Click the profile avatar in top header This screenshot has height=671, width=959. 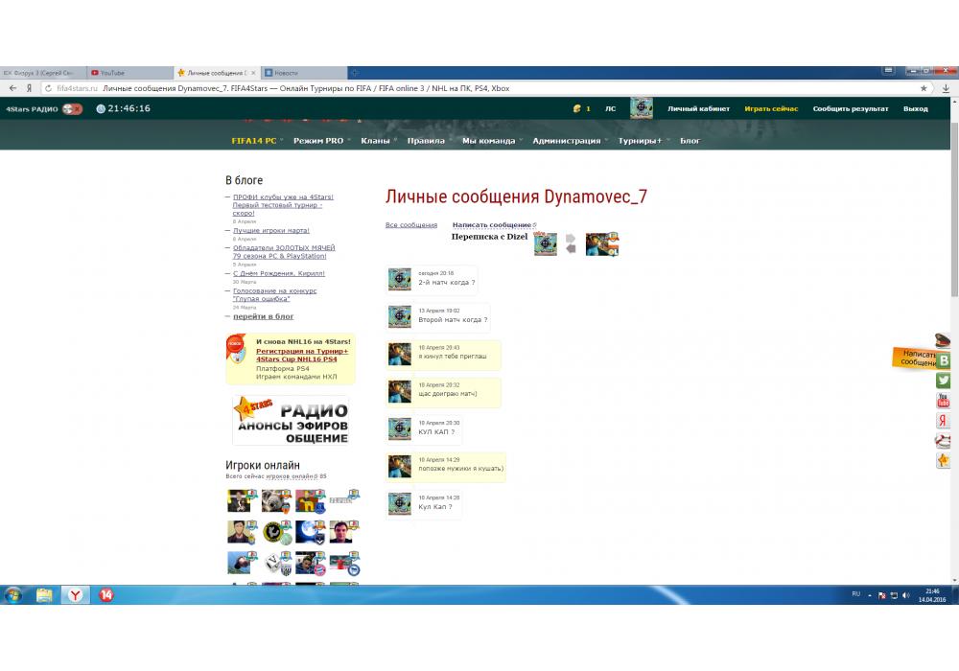pyautogui.click(x=641, y=108)
